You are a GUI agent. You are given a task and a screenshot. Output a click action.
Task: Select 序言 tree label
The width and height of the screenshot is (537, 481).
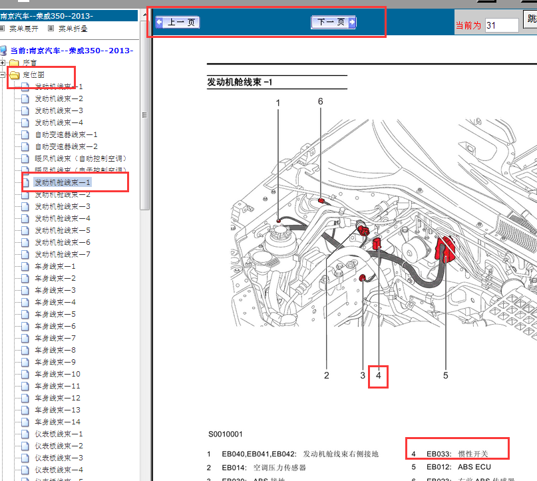point(29,63)
